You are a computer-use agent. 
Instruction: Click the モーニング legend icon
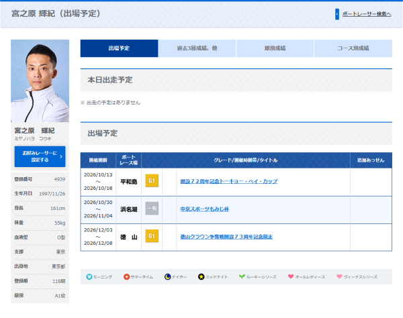tap(89, 276)
